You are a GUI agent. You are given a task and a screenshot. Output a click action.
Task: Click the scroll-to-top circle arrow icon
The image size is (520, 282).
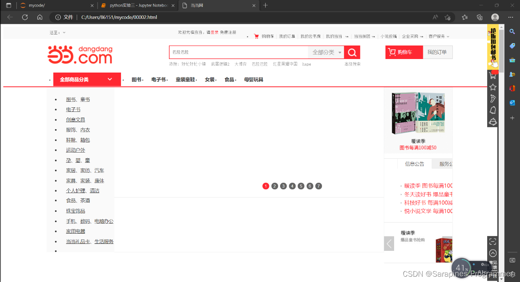(493, 253)
